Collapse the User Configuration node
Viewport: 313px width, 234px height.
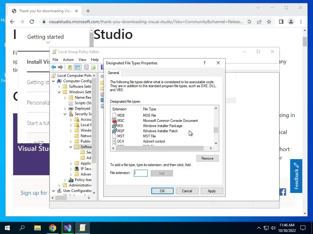[x=53, y=191]
